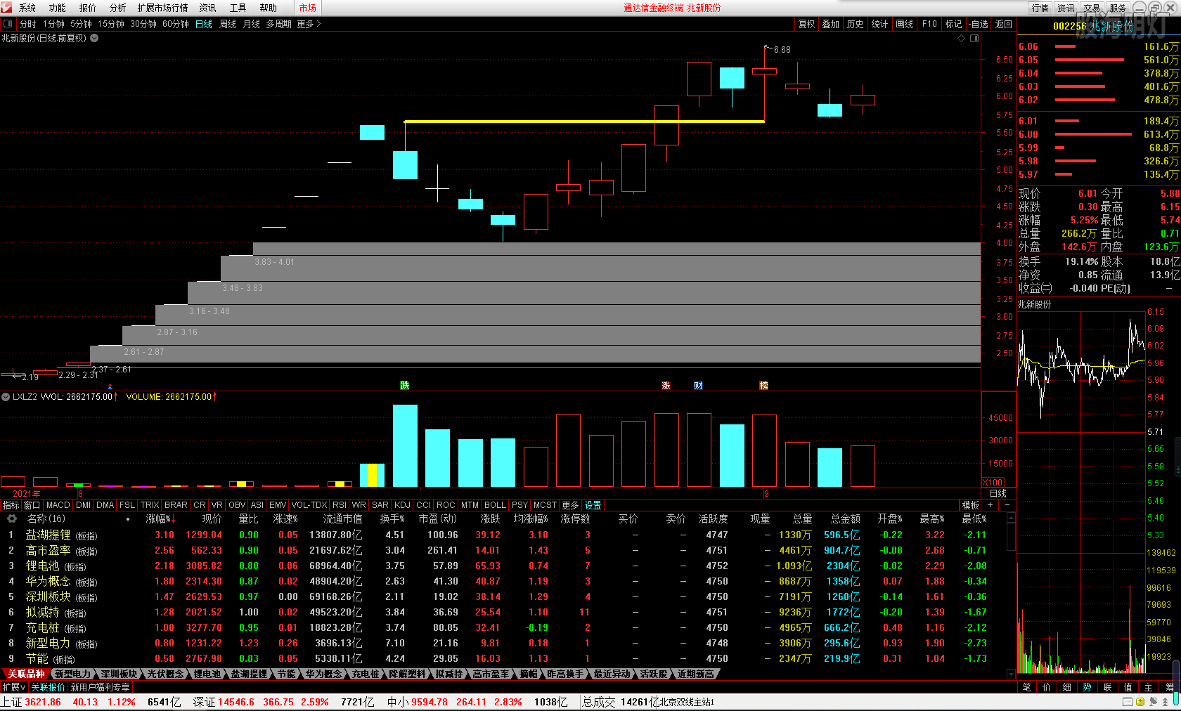
Task: Open the 报价 menu
Action: (x=88, y=8)
